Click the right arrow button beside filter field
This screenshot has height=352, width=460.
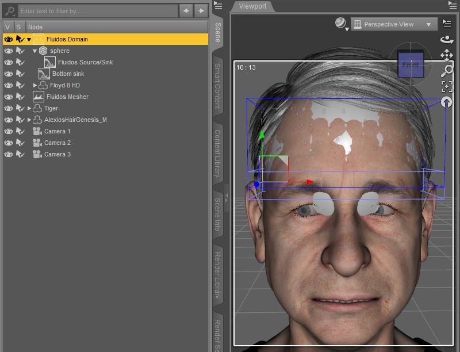(x=201, y=11)
